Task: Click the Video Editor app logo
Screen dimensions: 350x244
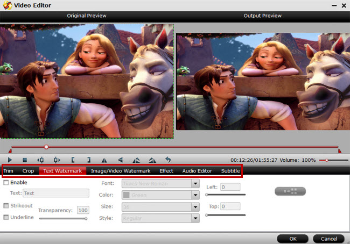Action: 8,5
